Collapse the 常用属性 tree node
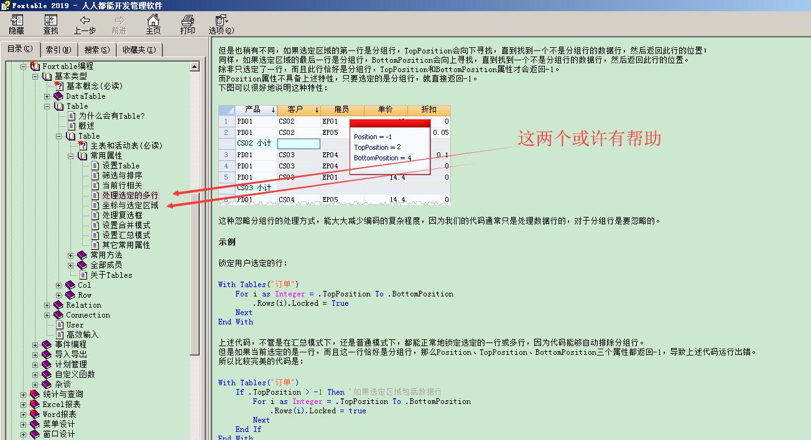This screenshot has width=811, height=440. point(71,156)
